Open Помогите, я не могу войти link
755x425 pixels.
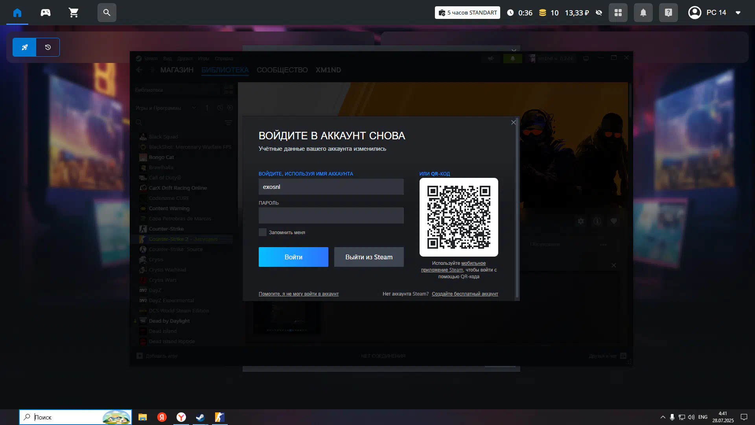pos(298,294)
